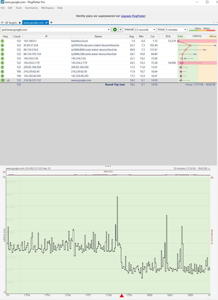Open the dropdown arrow next to the play button
Screen dimensions: 218x300
pos(121,29)
